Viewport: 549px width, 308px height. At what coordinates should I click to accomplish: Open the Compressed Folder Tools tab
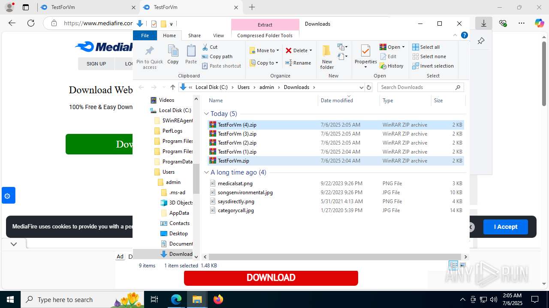click(x=265, y=36)
